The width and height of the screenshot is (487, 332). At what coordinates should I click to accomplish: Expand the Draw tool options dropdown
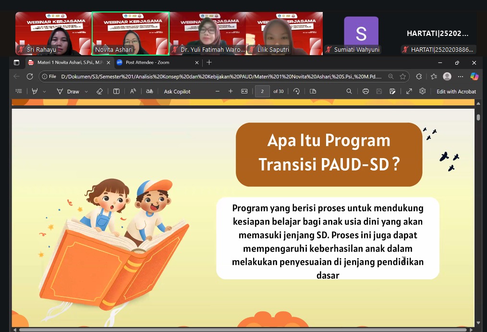coord(86,92)
